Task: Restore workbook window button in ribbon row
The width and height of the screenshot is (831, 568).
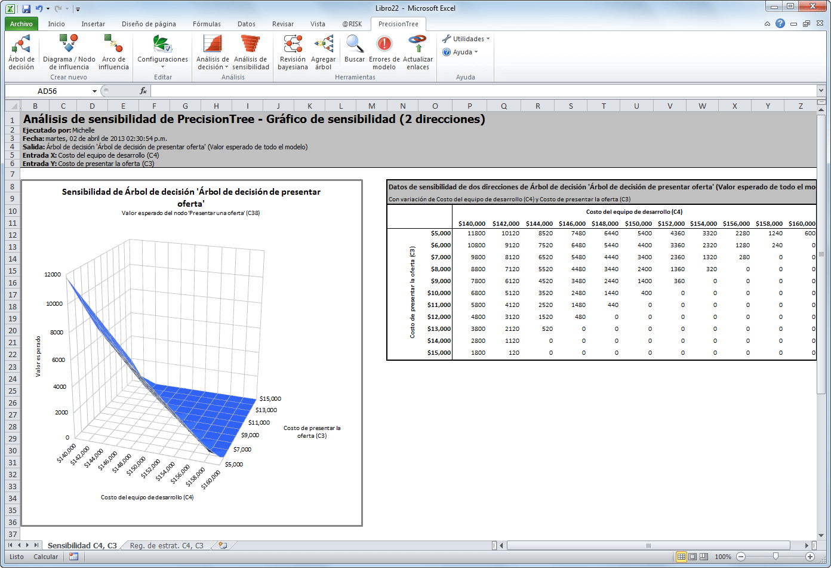Action: [x=806, y=24]
